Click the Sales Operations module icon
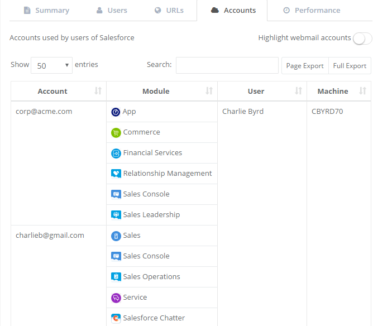Screen dimensions: 373x326 click(x=116, y=277)
